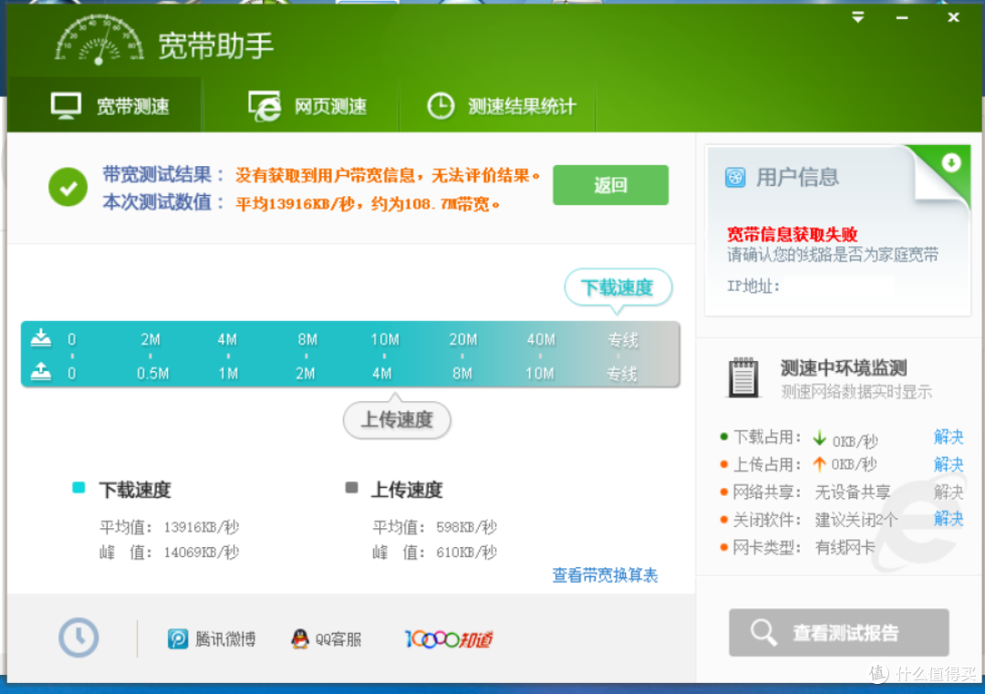
Task: Click the 测速中环境监测 heading
Action: 844,368
